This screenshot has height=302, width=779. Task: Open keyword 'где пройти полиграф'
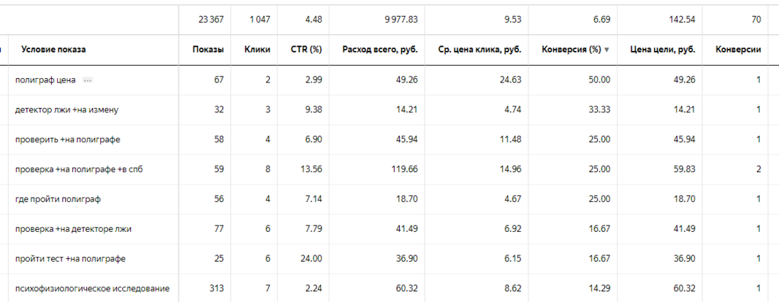58,199
